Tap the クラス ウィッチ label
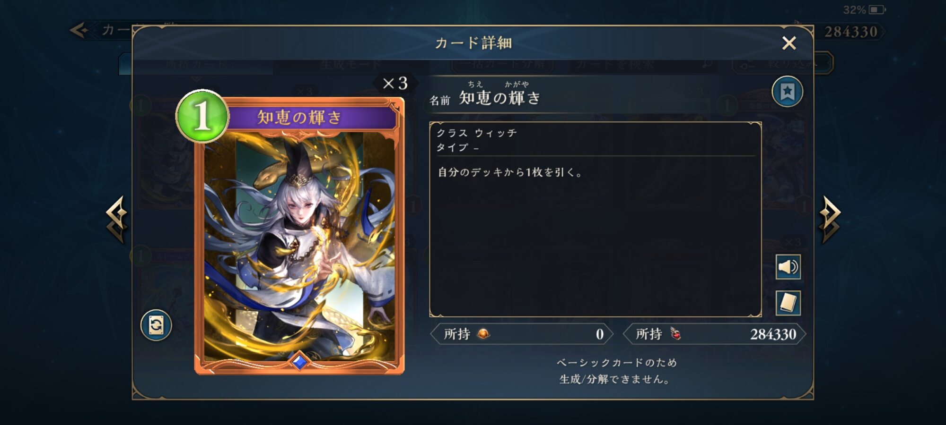The image size is (946, 425). pyautogui.click(x=476, y=133)
